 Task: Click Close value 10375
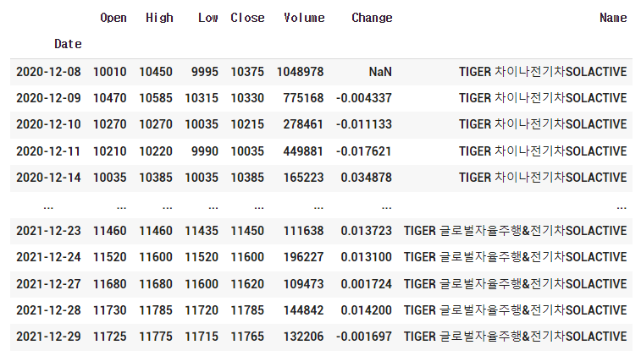[247, 72]
